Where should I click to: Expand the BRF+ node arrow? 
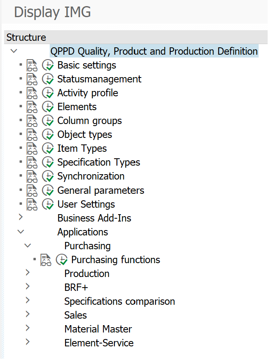tap(28, 287)
